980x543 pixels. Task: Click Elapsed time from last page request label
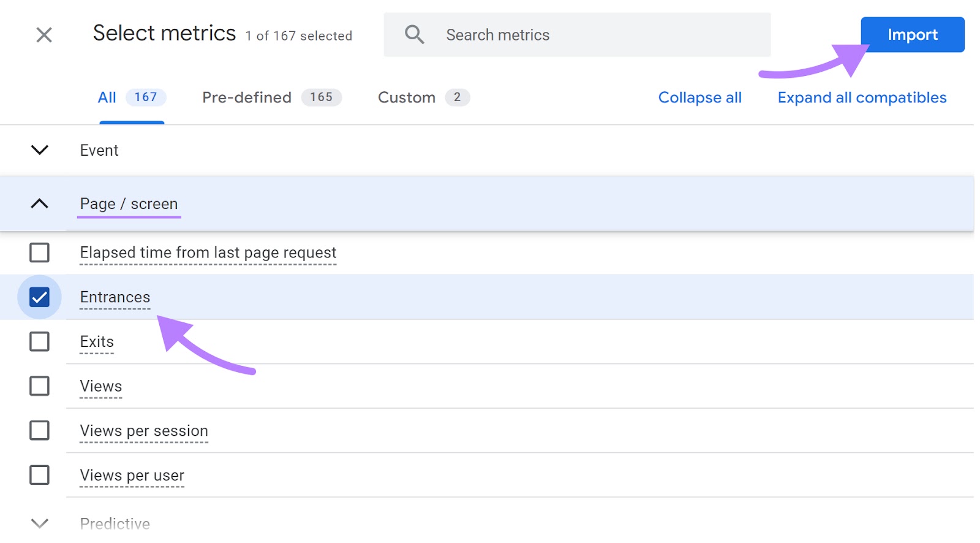(x=208, y=253)
